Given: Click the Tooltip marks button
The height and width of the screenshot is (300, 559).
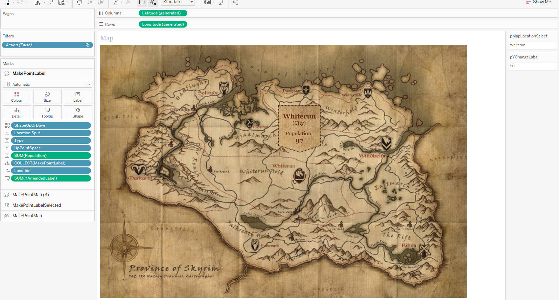Looking at the screenshot, I should click(x=47, y=112).
